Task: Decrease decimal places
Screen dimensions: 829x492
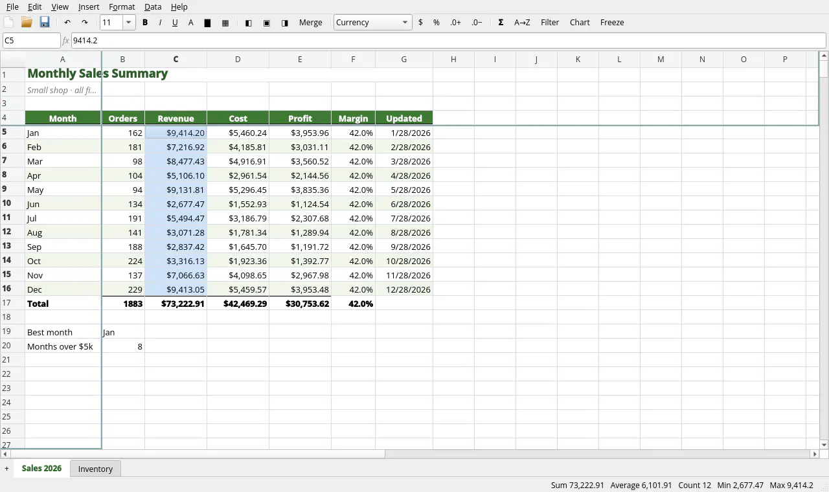Action: point(477,23)
